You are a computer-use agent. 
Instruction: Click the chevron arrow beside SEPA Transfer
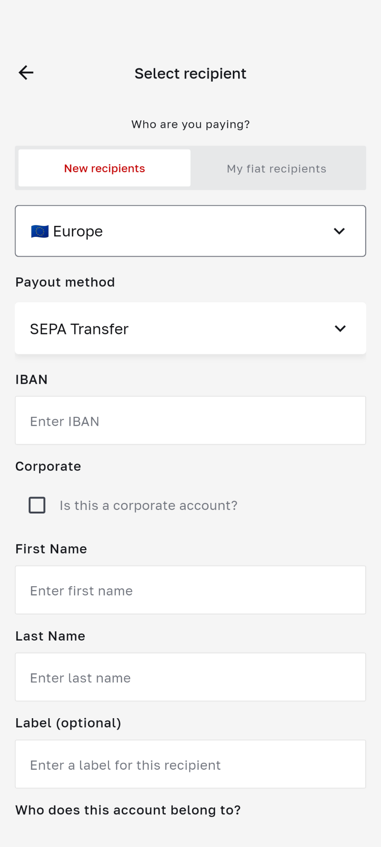click(x=340, y=329)
